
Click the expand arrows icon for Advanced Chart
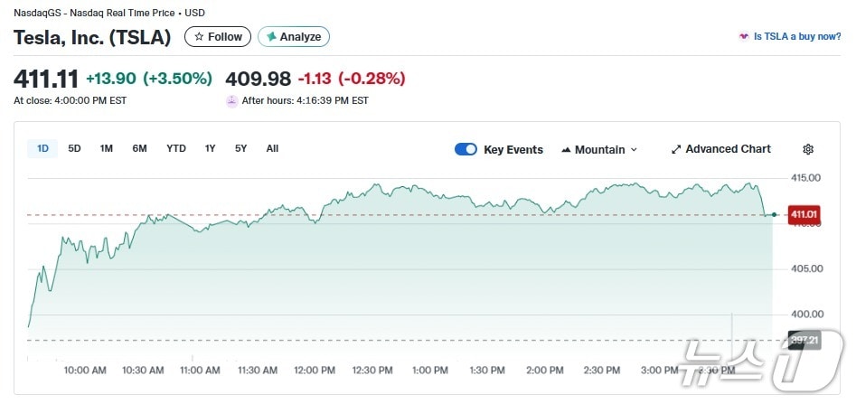click(x=676, y=149)
